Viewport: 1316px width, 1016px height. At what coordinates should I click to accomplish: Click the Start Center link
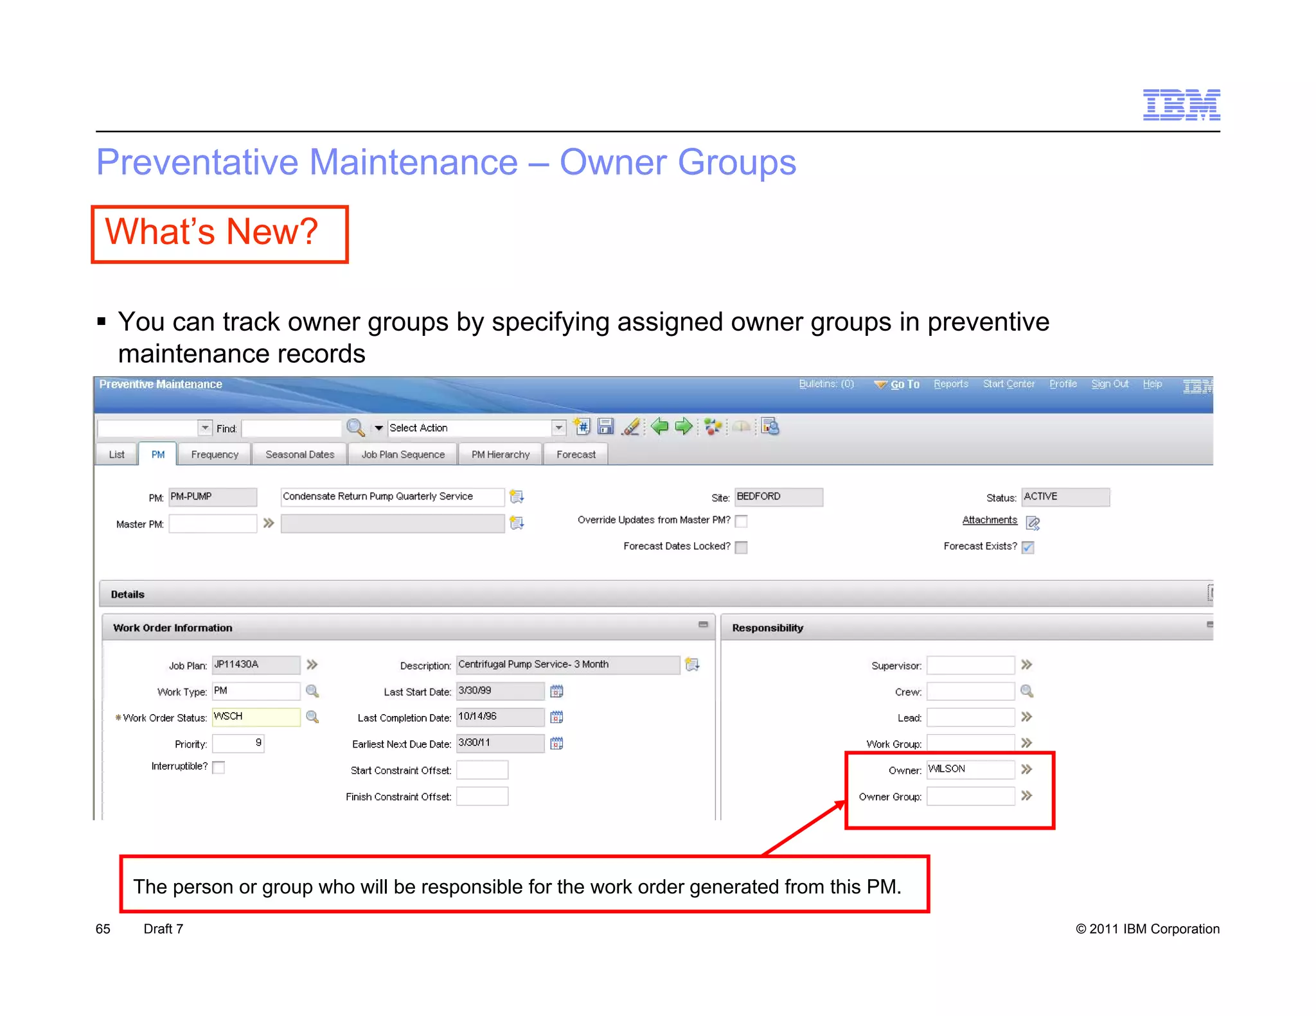click(1009, 384)
